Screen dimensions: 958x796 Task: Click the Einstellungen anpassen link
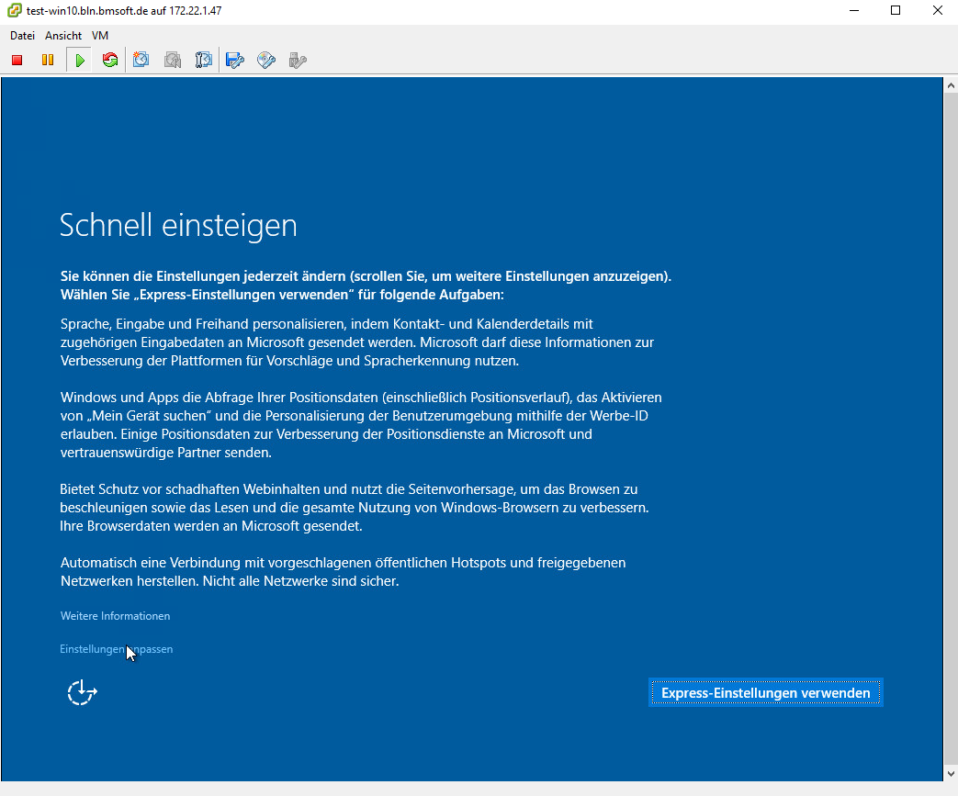coord(116,649)
